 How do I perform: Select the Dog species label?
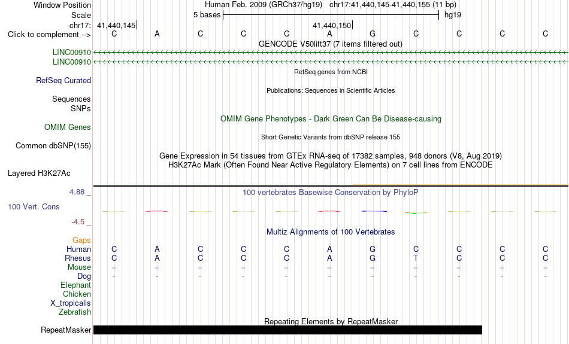pyautogui.click(x=84, y=276)
